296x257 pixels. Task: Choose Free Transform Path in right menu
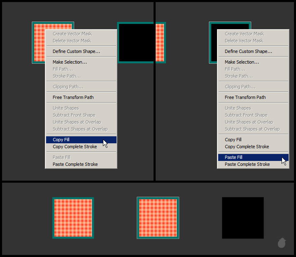(253, 97)
